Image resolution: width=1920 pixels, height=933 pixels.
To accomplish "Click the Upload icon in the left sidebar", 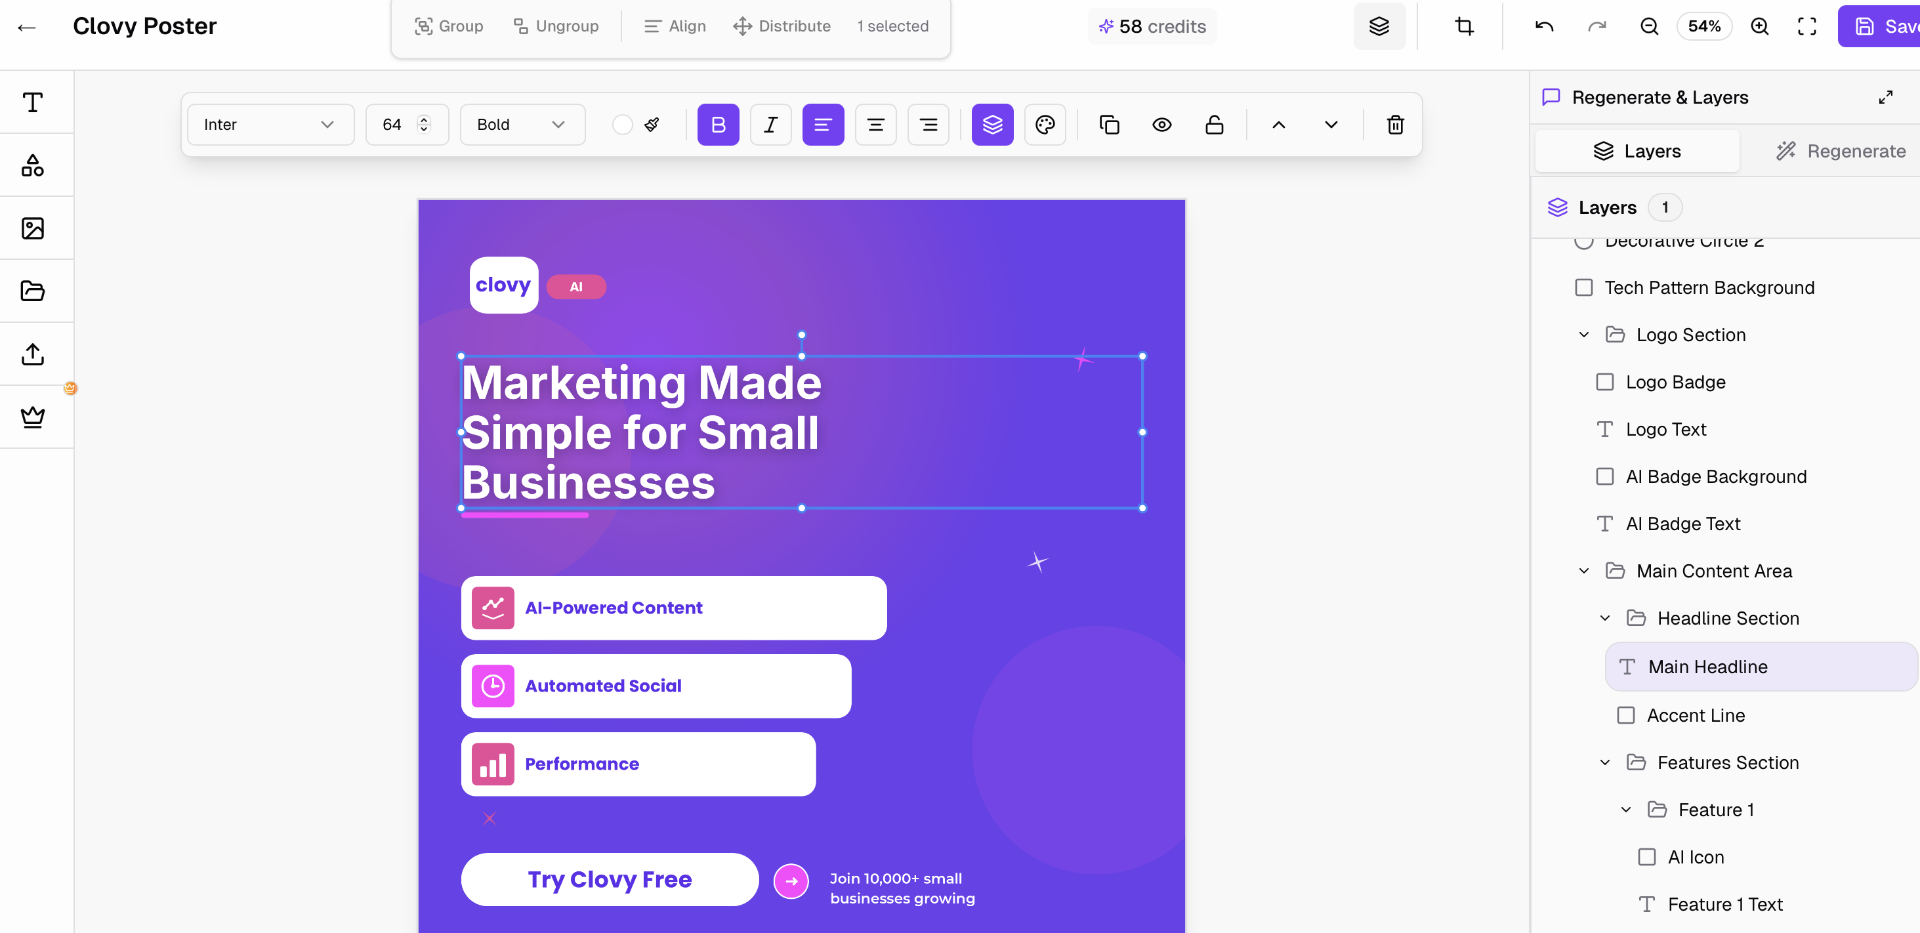I will point(33,353).
